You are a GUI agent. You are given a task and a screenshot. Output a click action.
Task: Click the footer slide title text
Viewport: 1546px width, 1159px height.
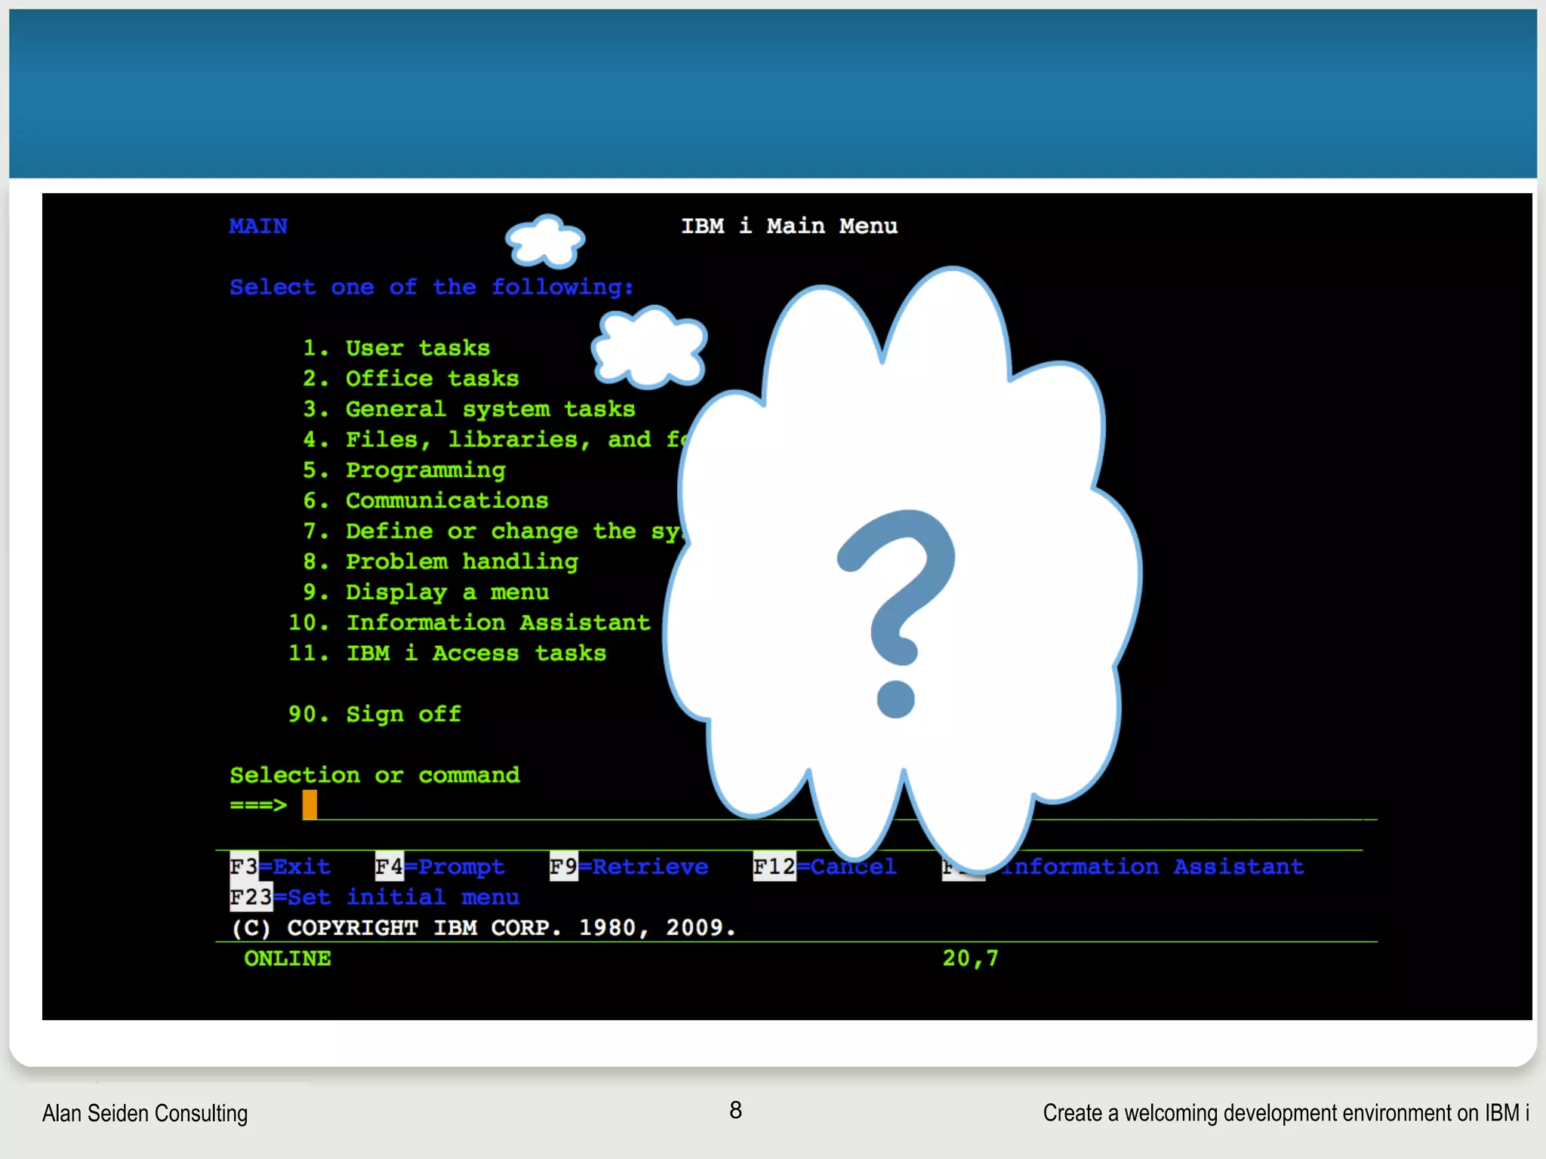[x=1286, y=1113]
